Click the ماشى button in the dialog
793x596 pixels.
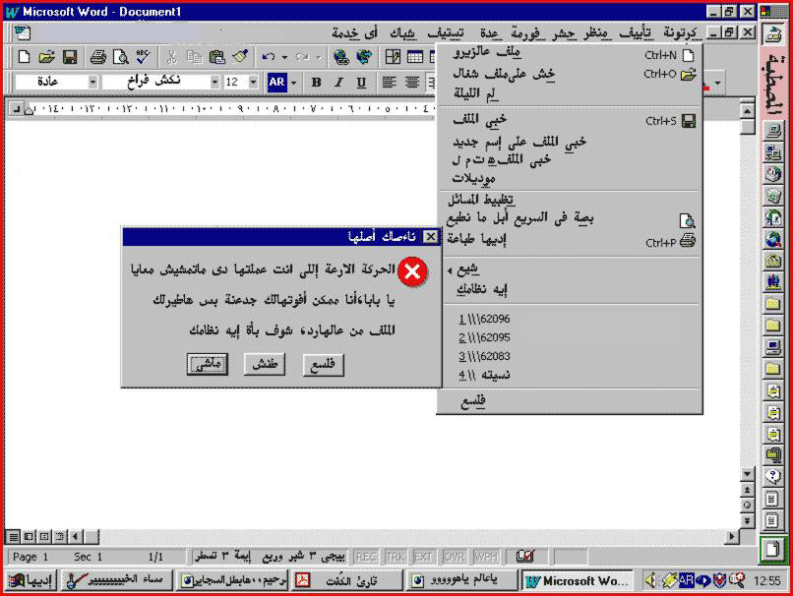tap(208, 365)
